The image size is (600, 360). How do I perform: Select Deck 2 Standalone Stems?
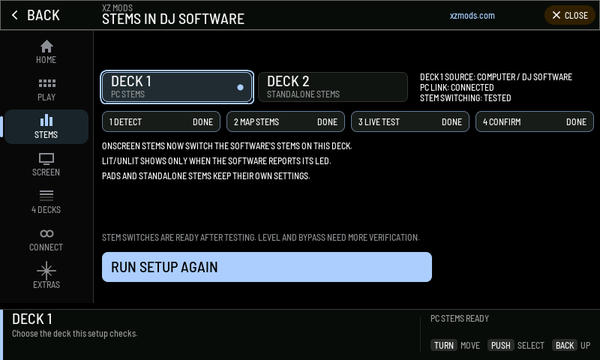coord(333,87)
